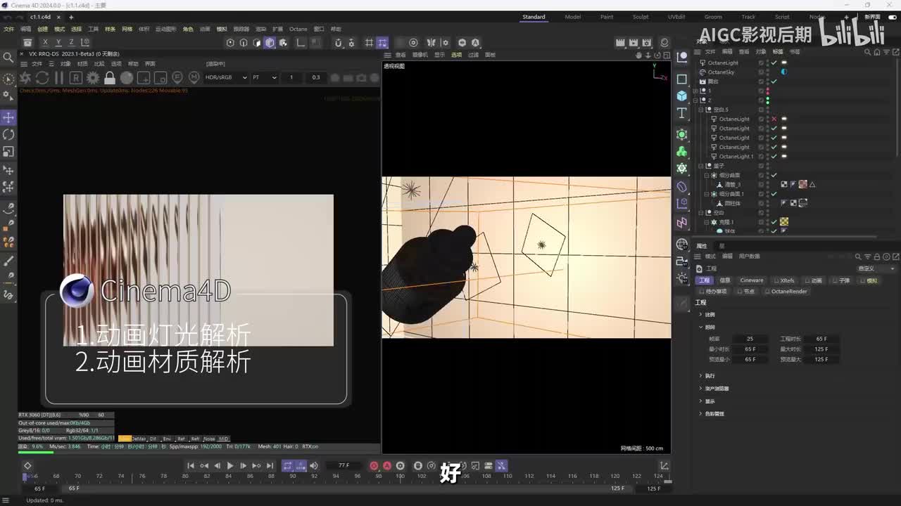The image size is (901, 506).
Task: Lock the Y axis in top toolbar
Action: [x=58, y=43]
